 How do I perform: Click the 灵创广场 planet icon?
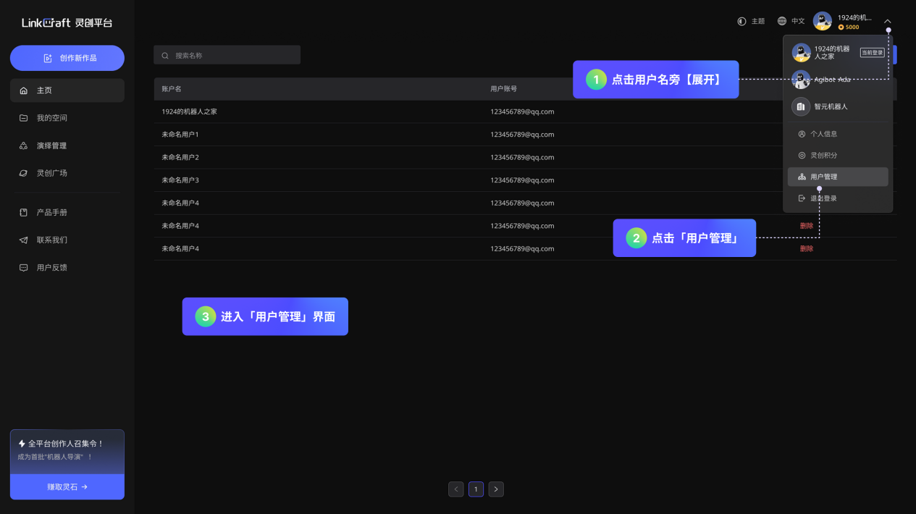(23, 173)
